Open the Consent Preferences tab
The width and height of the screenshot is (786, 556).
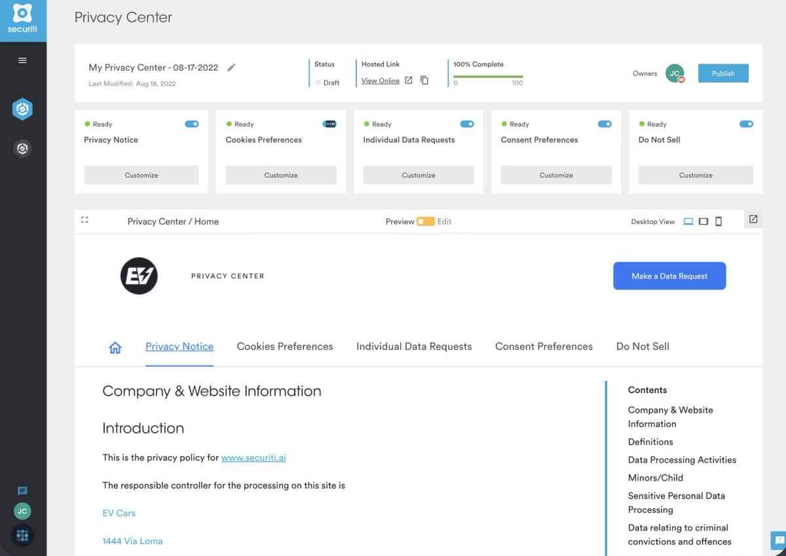544,346
